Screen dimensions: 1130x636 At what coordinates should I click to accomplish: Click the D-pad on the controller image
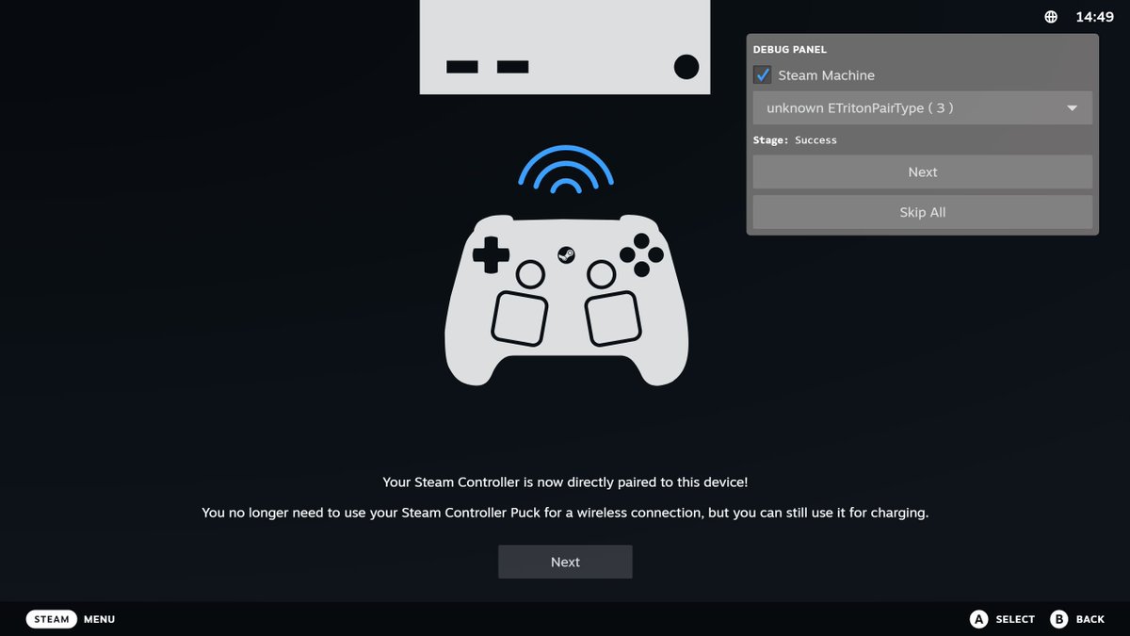pos(491,254)
